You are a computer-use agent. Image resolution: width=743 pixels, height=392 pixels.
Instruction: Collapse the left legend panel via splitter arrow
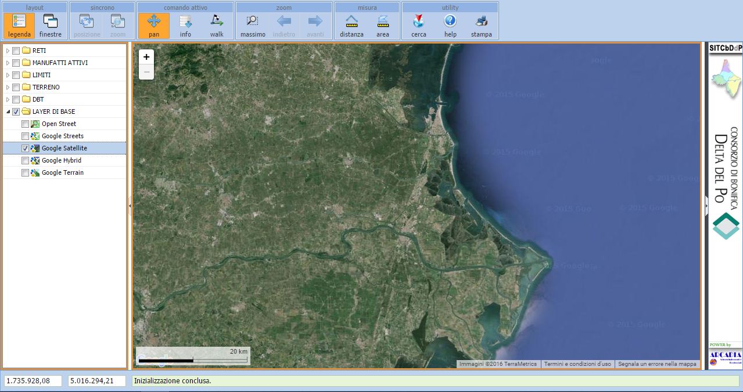tap(130, 206)
